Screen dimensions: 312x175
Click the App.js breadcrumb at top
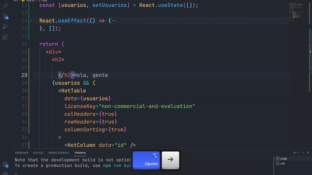click(x=29, y=1)
